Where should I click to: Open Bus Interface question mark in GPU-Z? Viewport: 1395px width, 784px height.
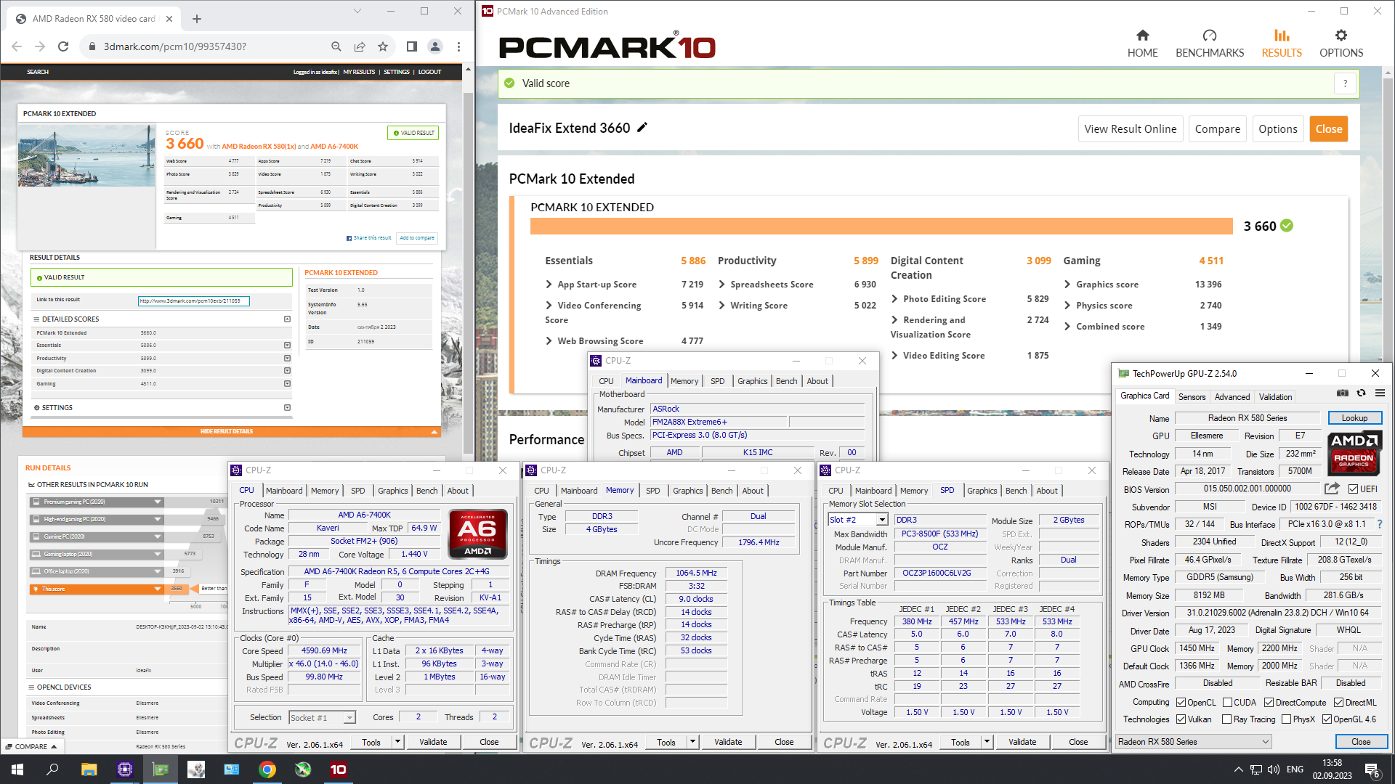1379,524
